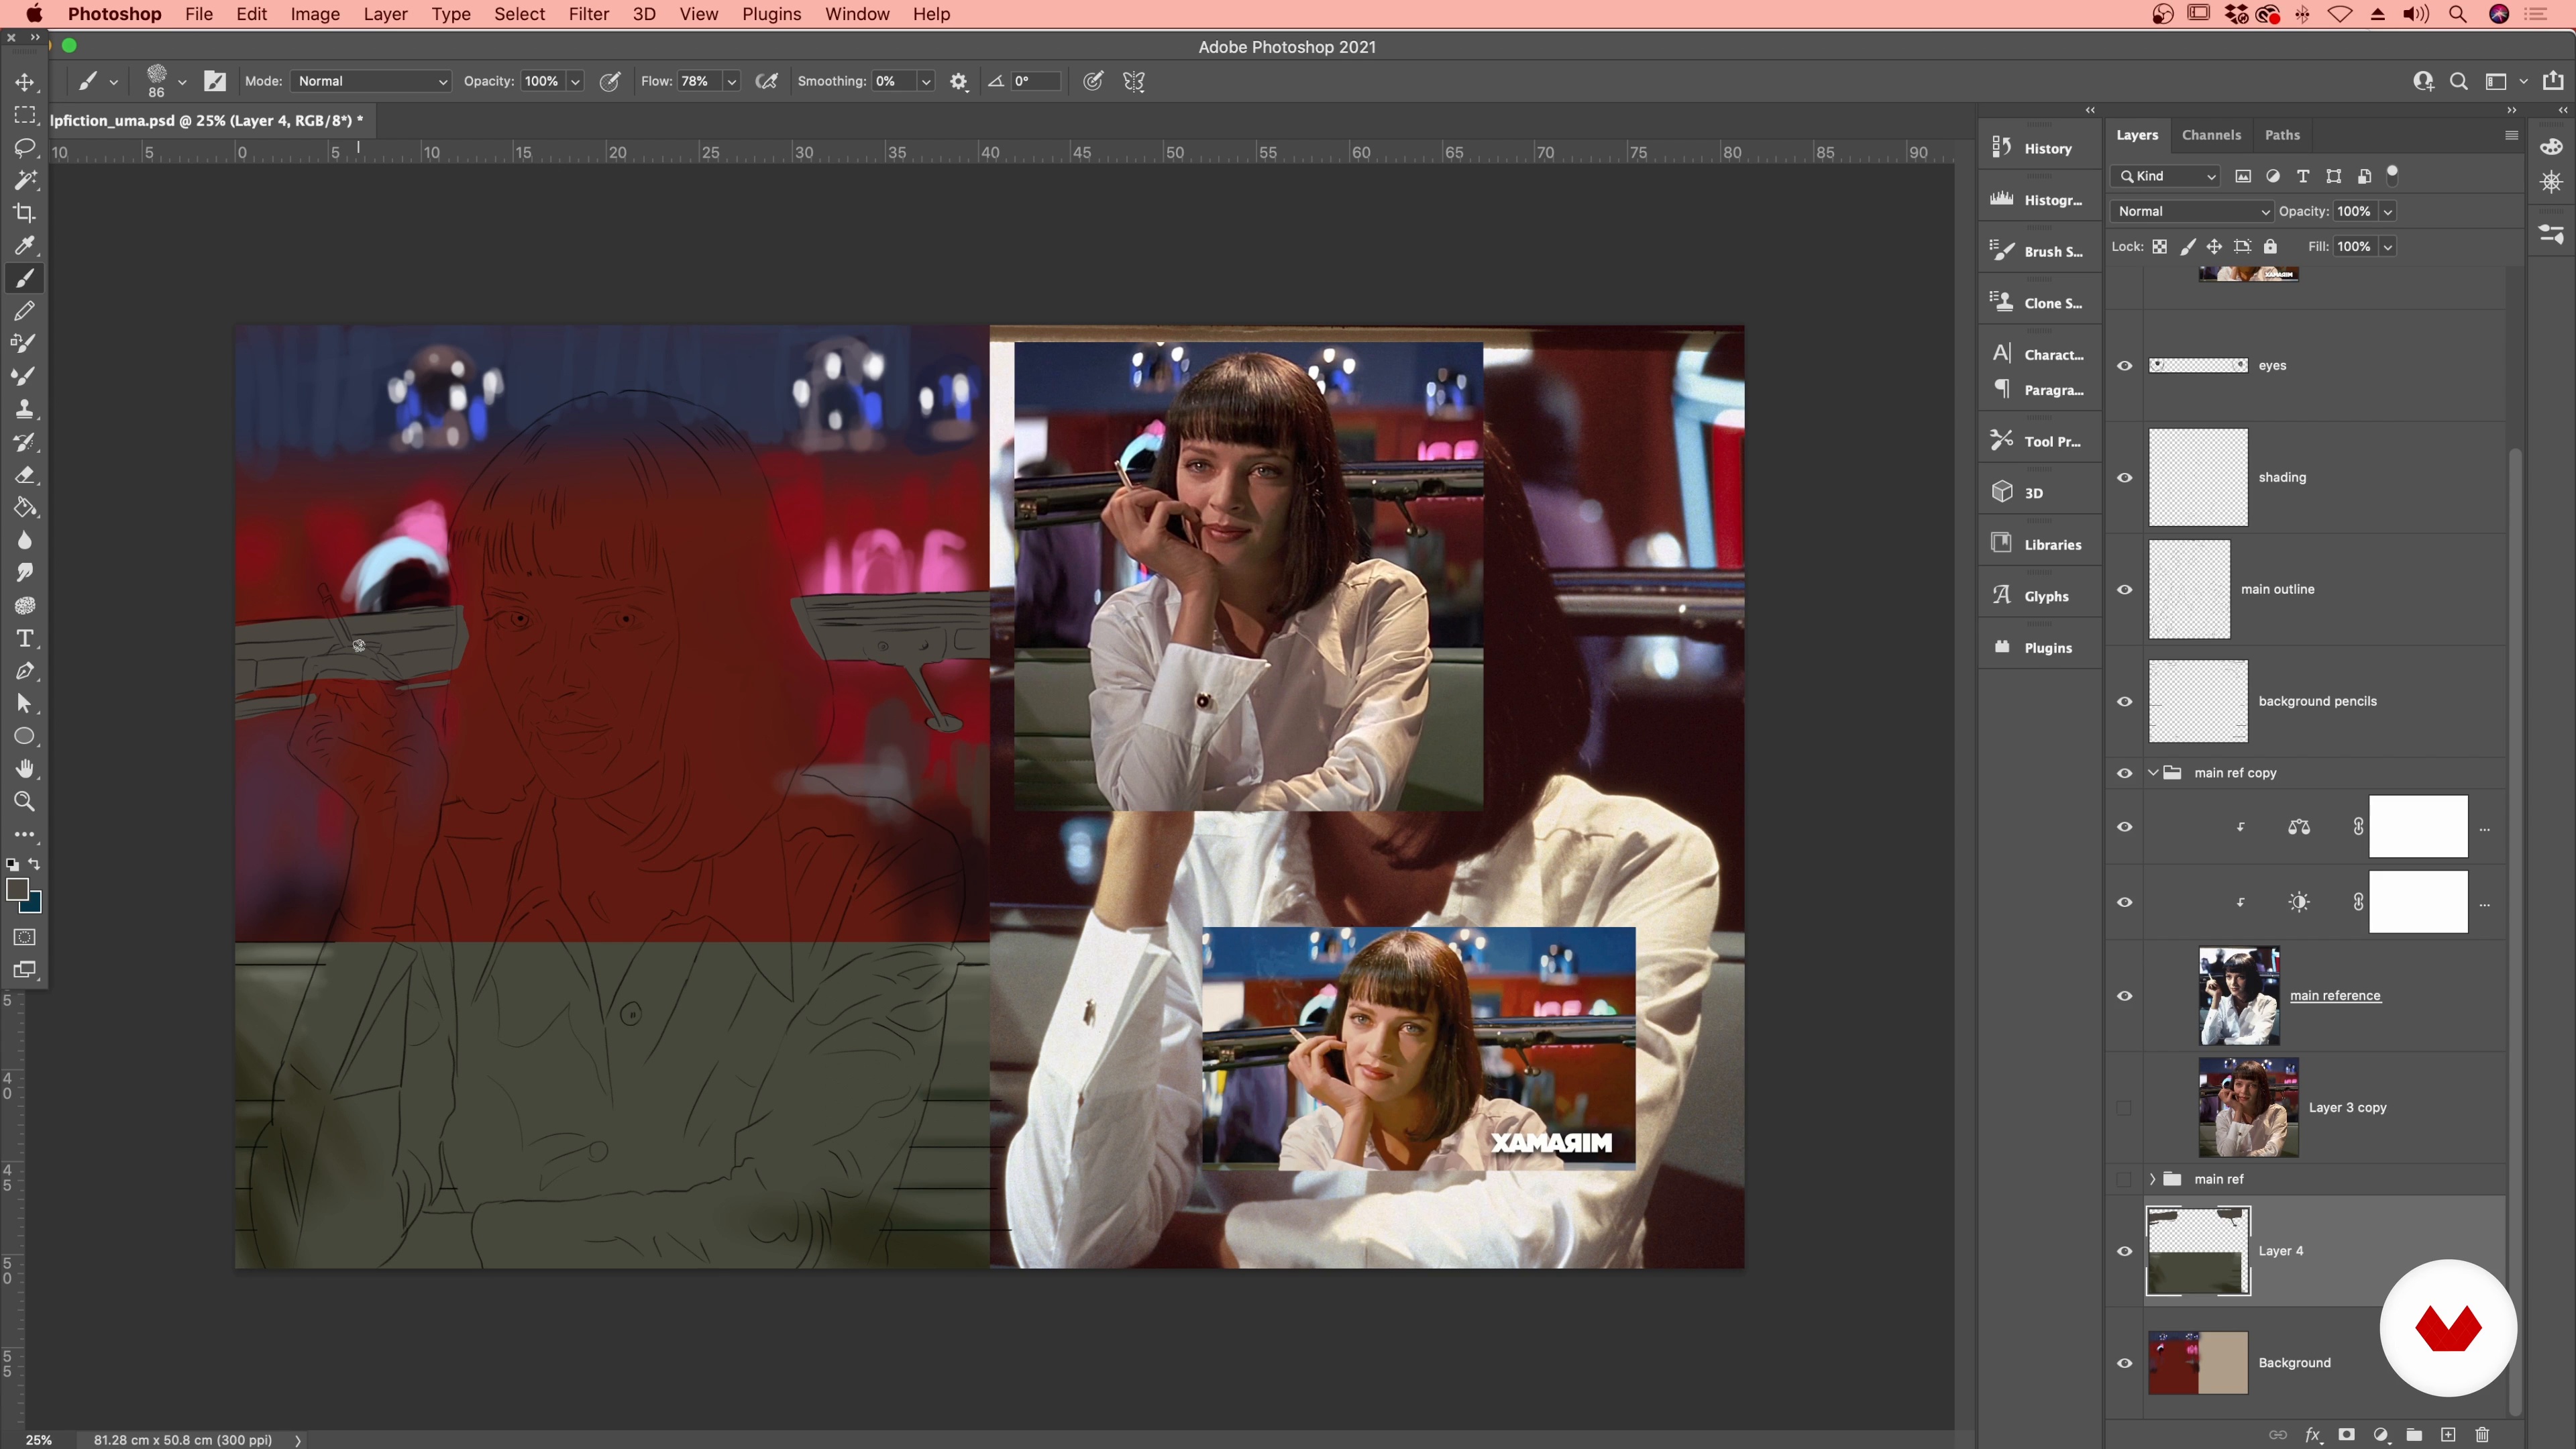Open the Filter menu
The height and width of the screenshot is (1449, 2576).
point(588,14)
